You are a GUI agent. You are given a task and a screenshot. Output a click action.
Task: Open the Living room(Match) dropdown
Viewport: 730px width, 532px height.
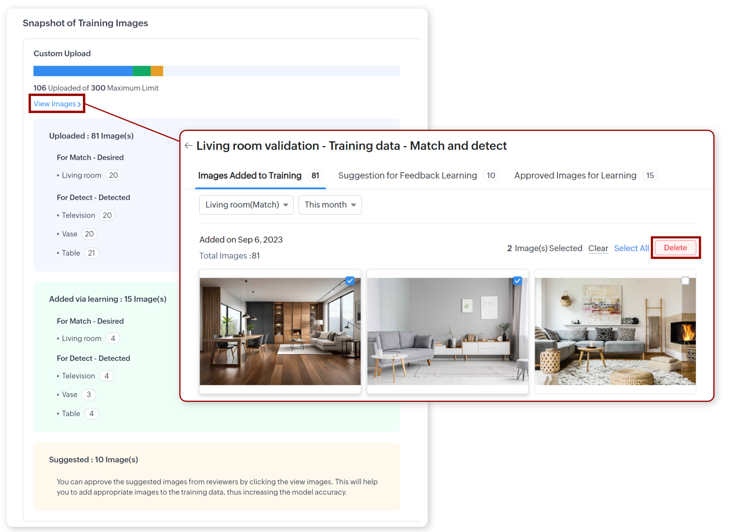click(x=246, y=205)
